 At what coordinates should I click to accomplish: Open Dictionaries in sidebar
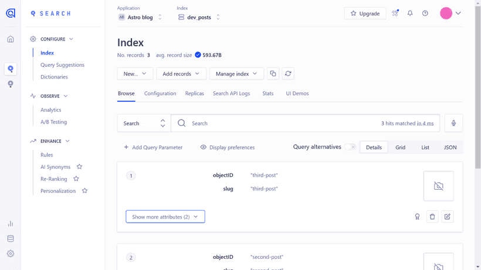(54, 77)
